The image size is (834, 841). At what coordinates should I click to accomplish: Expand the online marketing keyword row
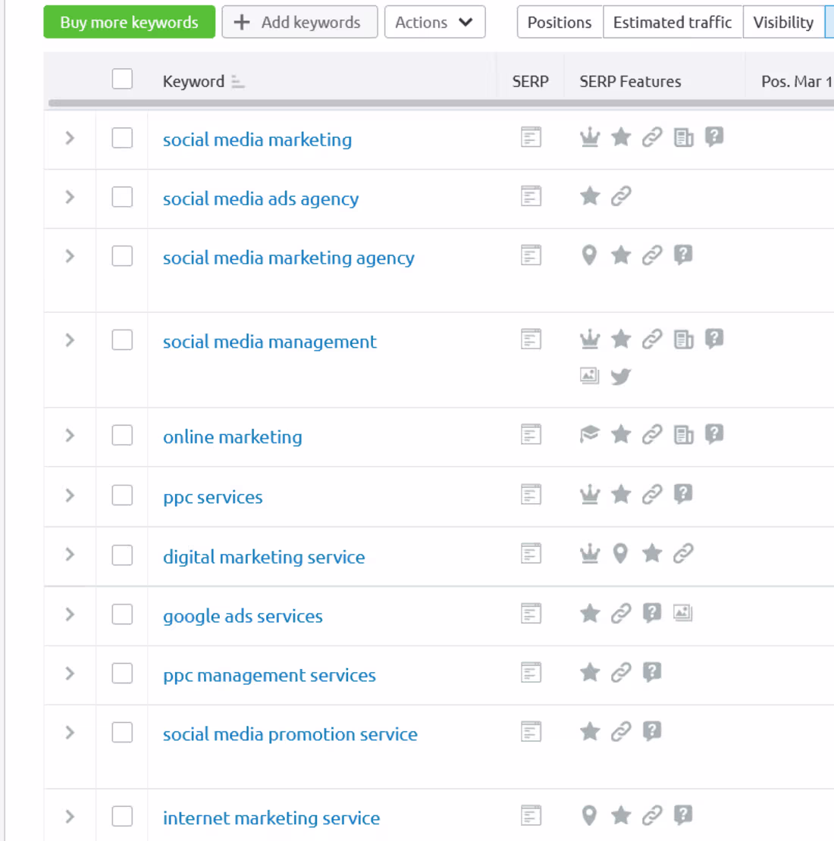point(69,435)
